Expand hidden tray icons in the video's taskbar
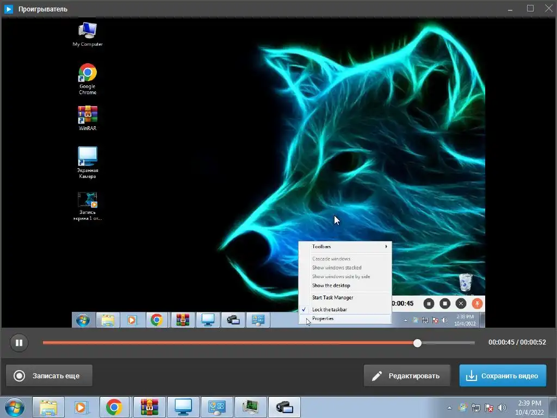 coord(405,320)
